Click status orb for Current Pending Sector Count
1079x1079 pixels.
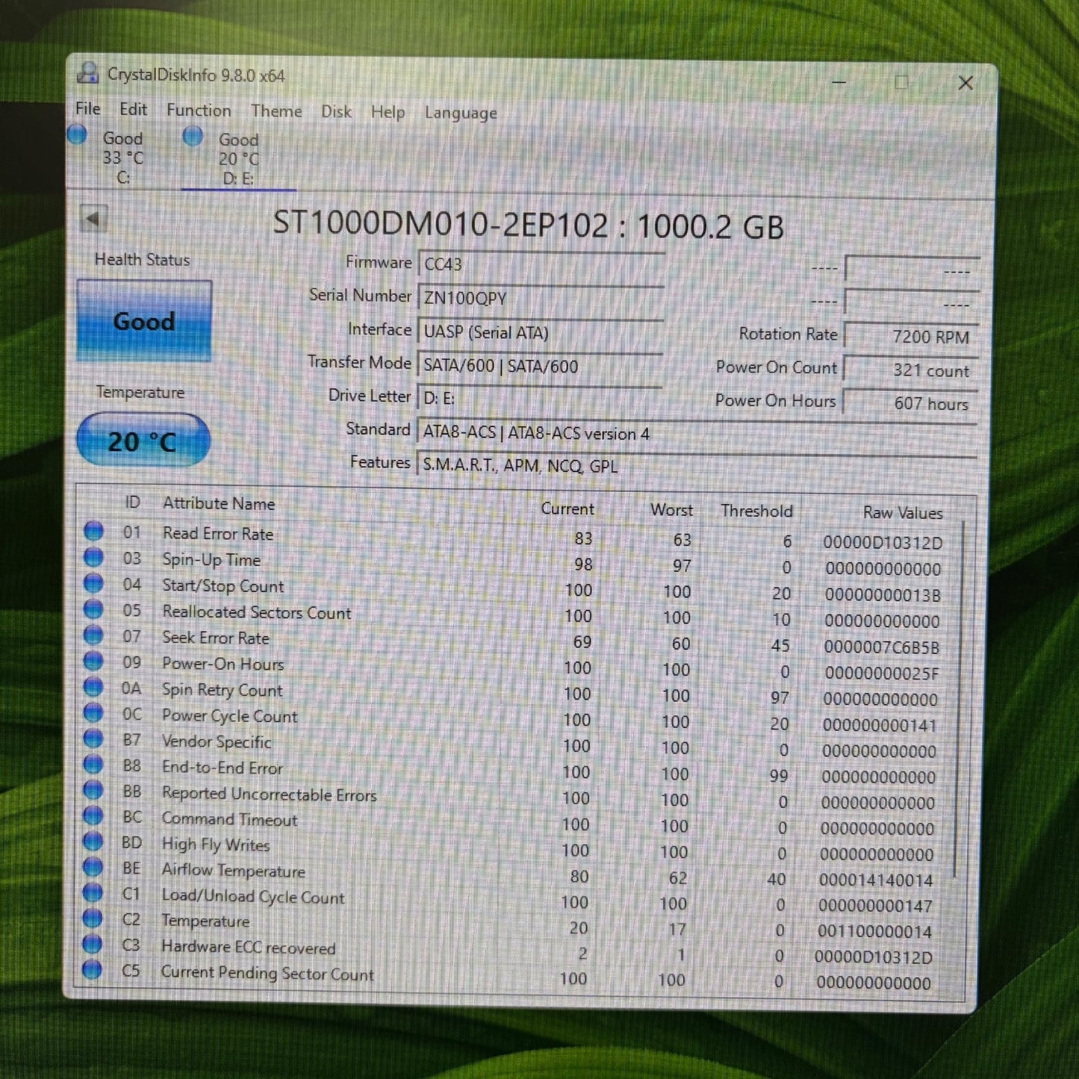[x=92, y=969]
